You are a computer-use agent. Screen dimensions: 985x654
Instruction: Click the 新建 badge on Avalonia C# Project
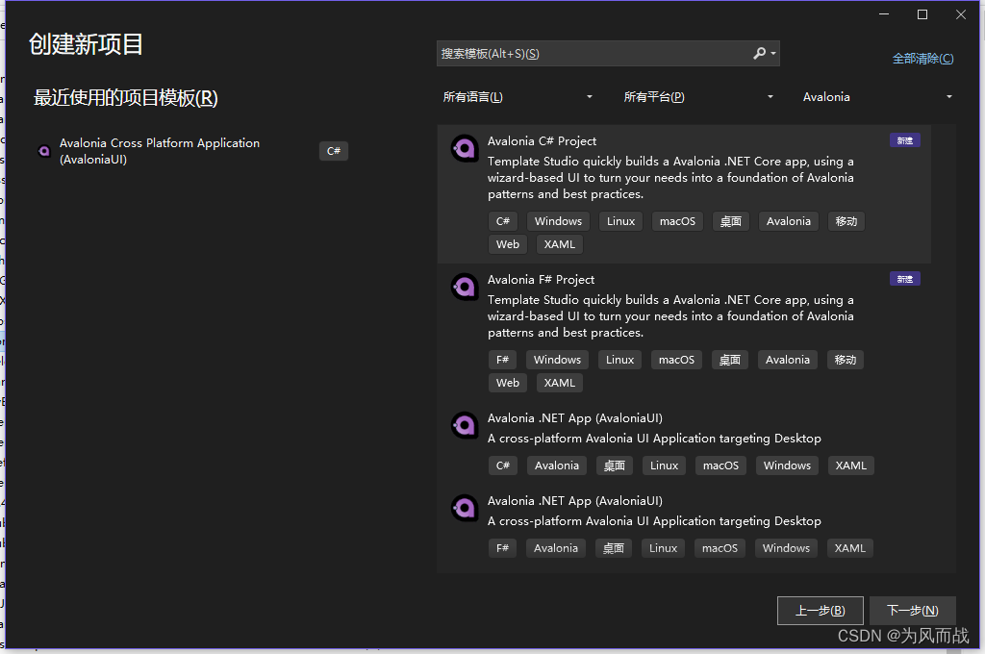[x=904, y=139]
